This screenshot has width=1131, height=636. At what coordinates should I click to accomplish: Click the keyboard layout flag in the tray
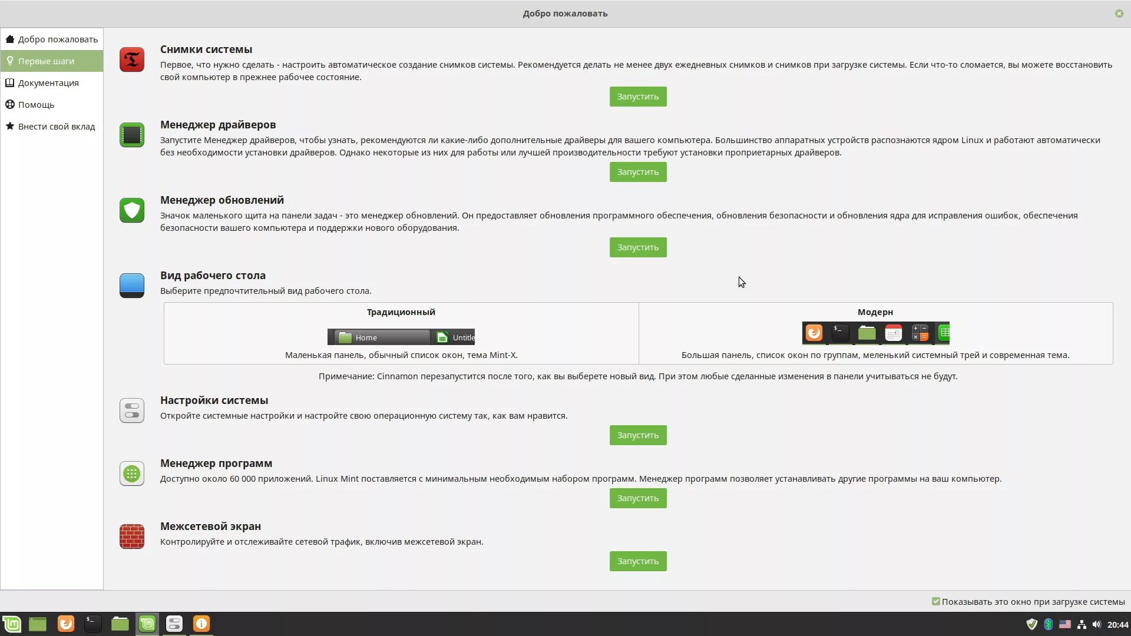pos(1065,624)
